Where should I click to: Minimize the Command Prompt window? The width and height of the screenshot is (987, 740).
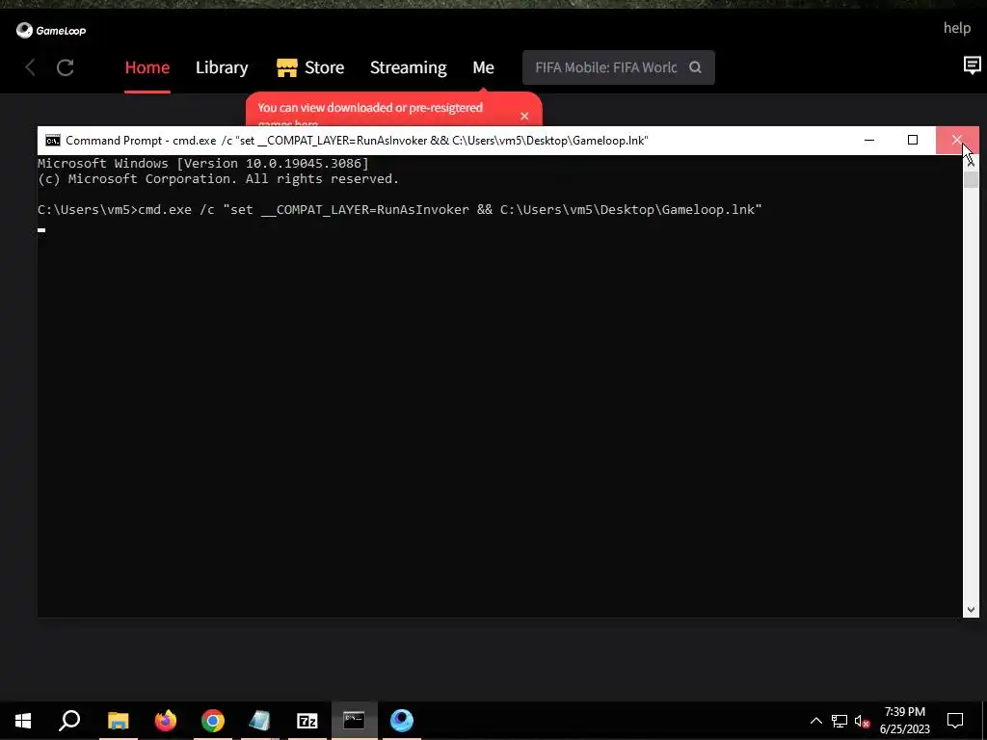click(869, 140)
